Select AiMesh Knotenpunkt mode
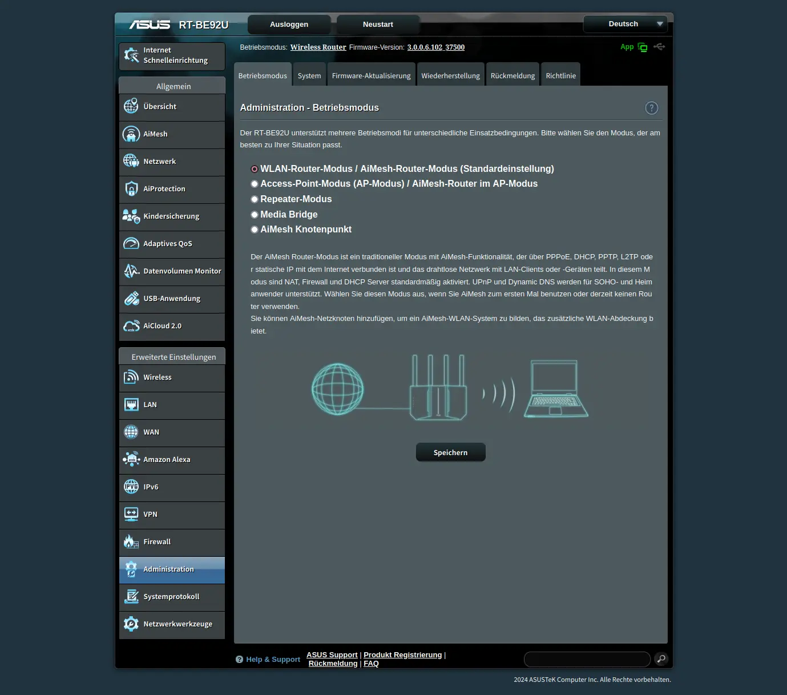This screenshot has width=787, height=695. (x=255, y=230)
